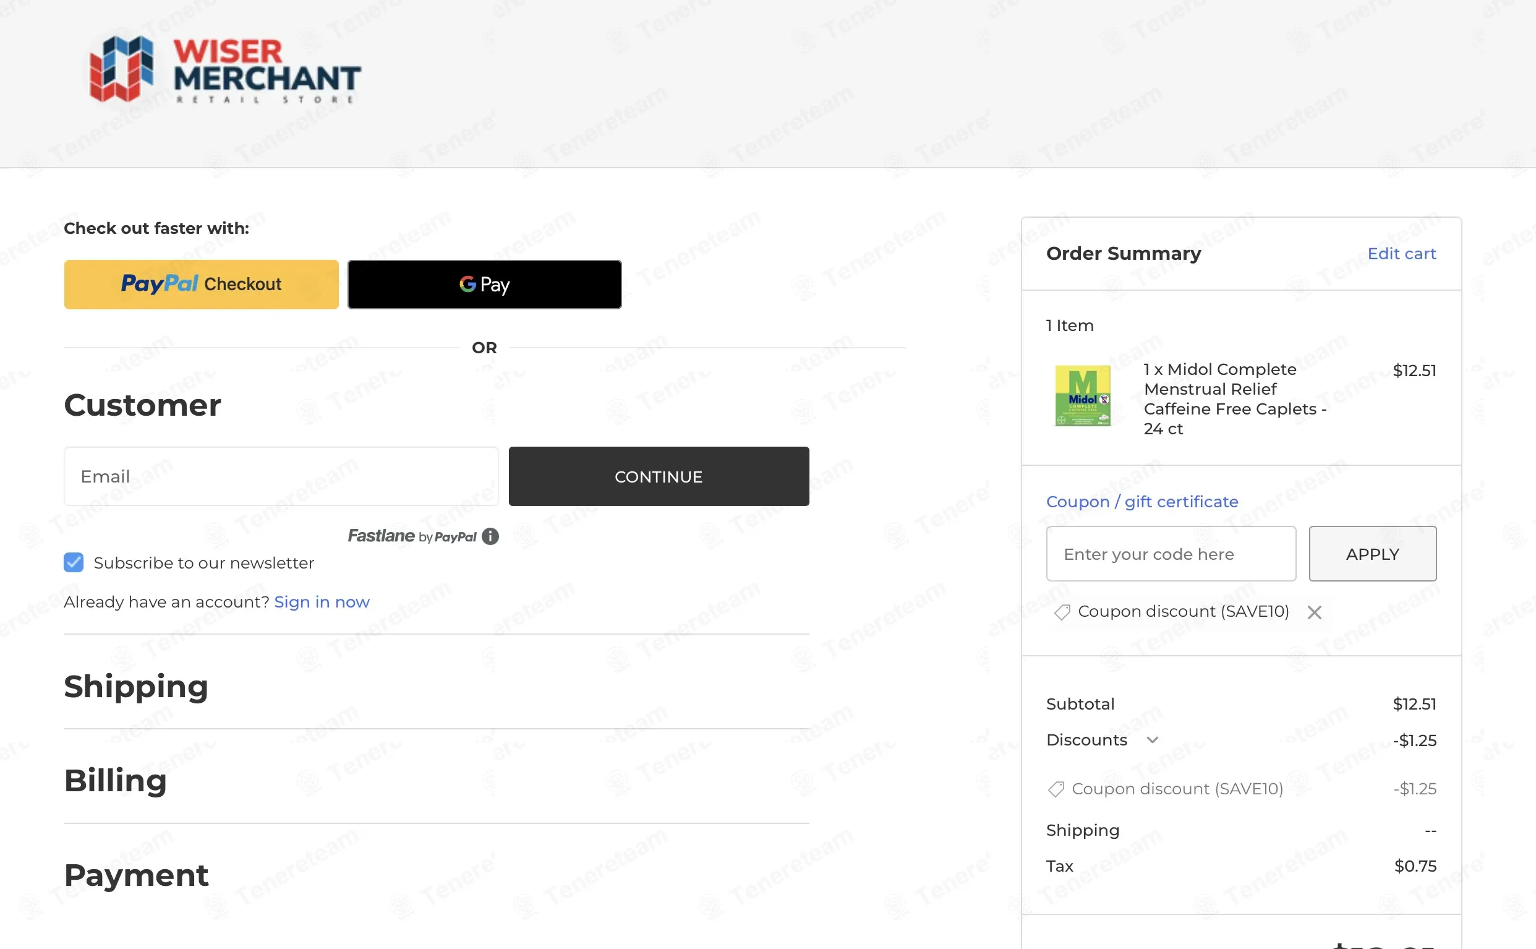1536x949 pixels.
Task: Toggle the Coupon / gift certificate link
Action: click(x=1142, y=502)
